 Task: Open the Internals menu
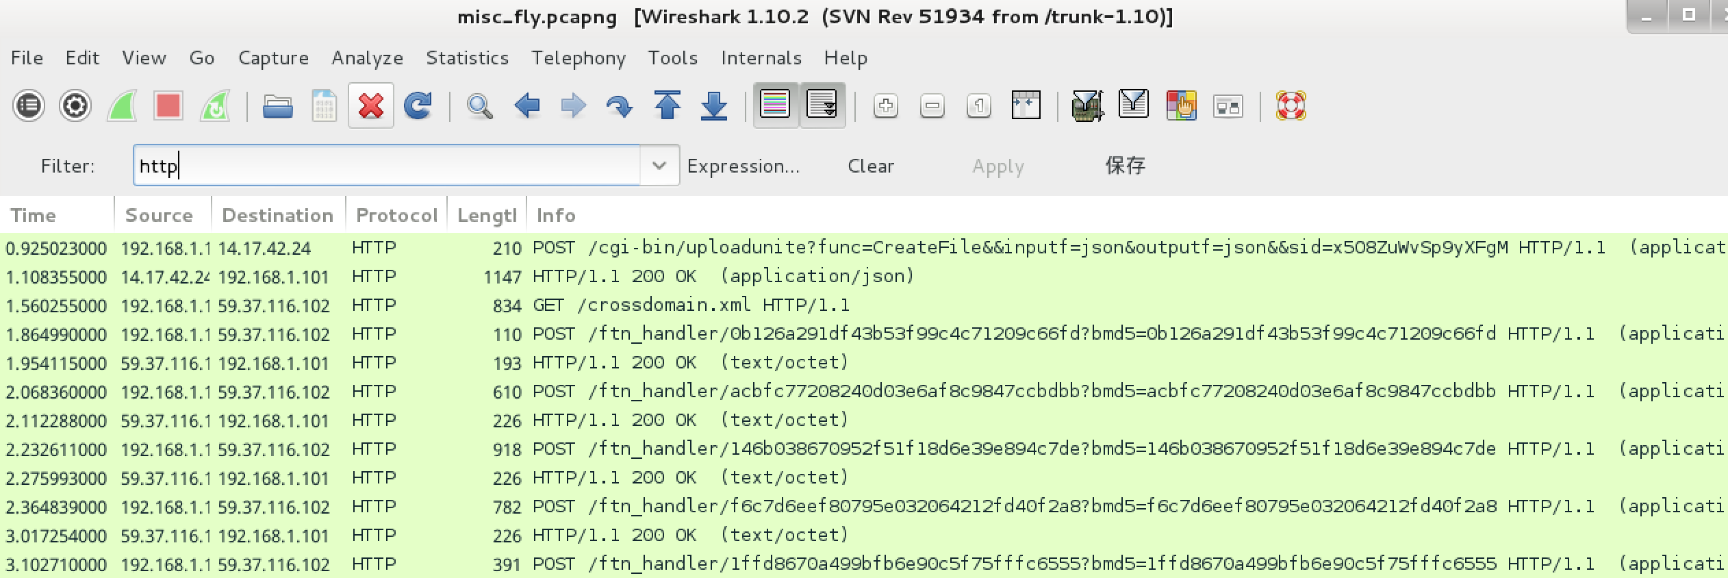pos(761,58)
